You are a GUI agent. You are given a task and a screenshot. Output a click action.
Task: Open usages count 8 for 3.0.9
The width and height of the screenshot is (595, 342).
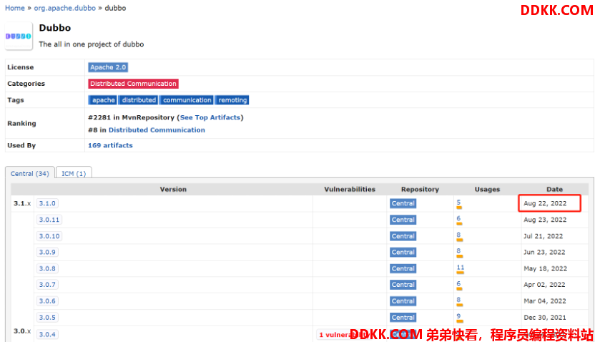pyautogui.click(x=459, y=251)
